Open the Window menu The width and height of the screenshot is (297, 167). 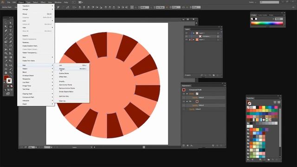pos(58,2)
